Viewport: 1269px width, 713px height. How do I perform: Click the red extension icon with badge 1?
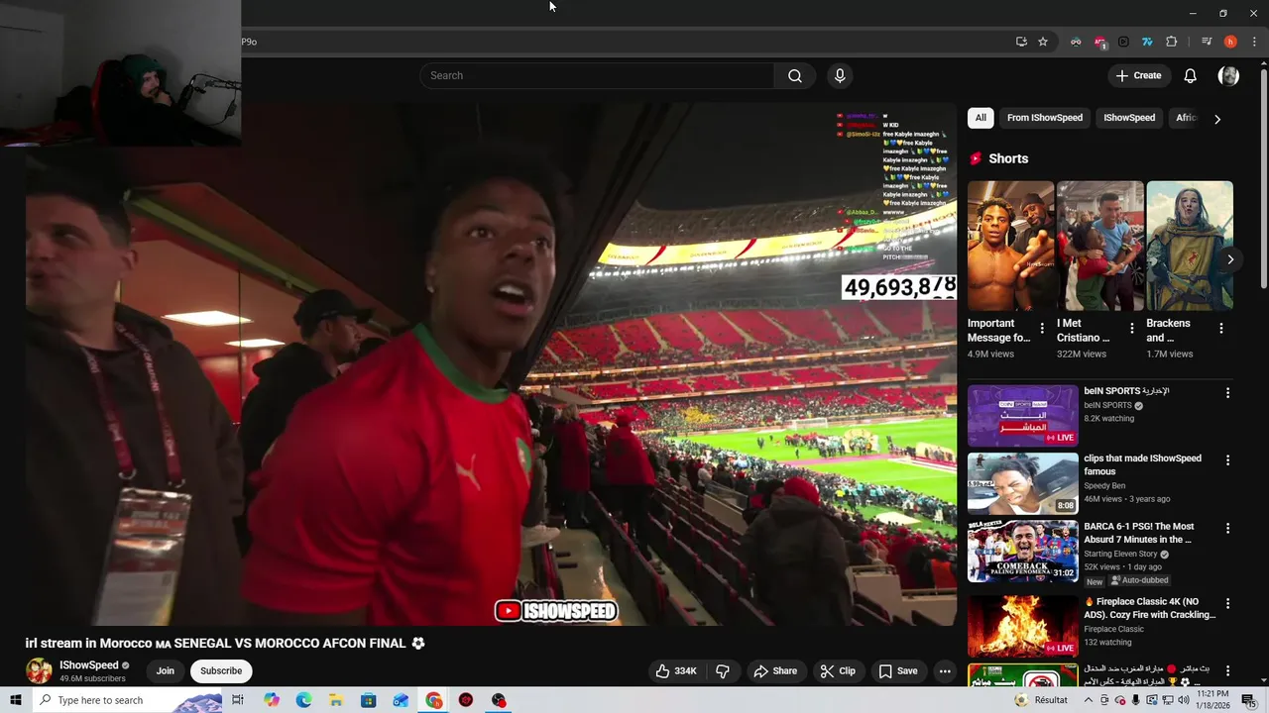(1099, 42)
